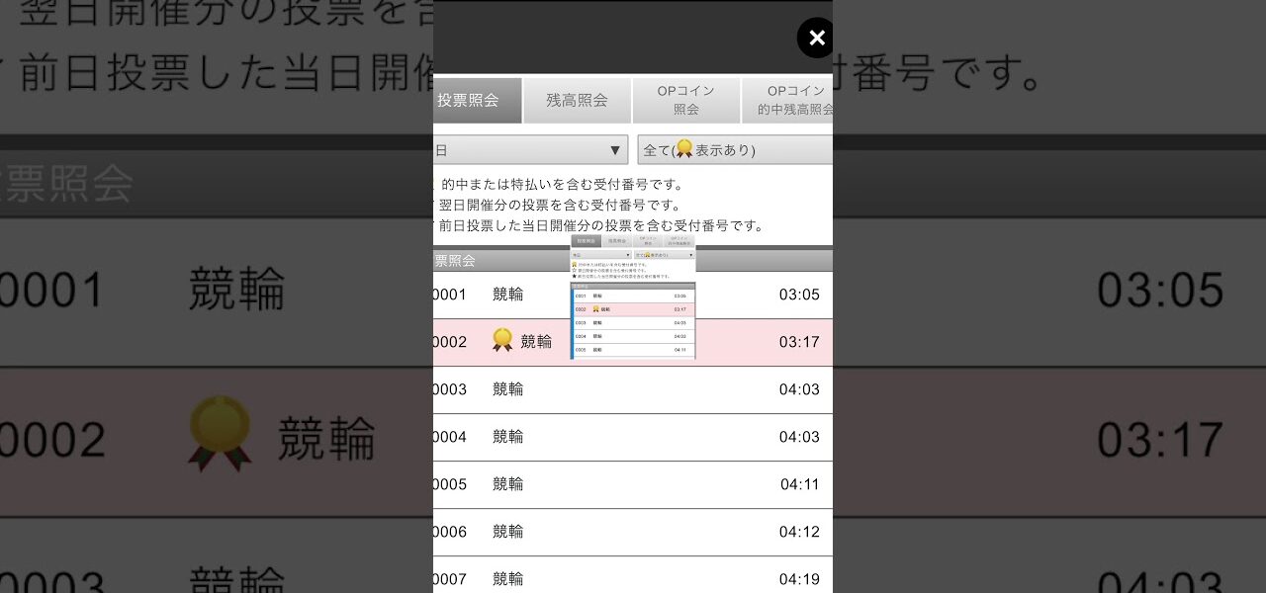Open the OPコイン的中残高照会 tab
Screen dimensions: 1266x593
(x=788, y=100)
